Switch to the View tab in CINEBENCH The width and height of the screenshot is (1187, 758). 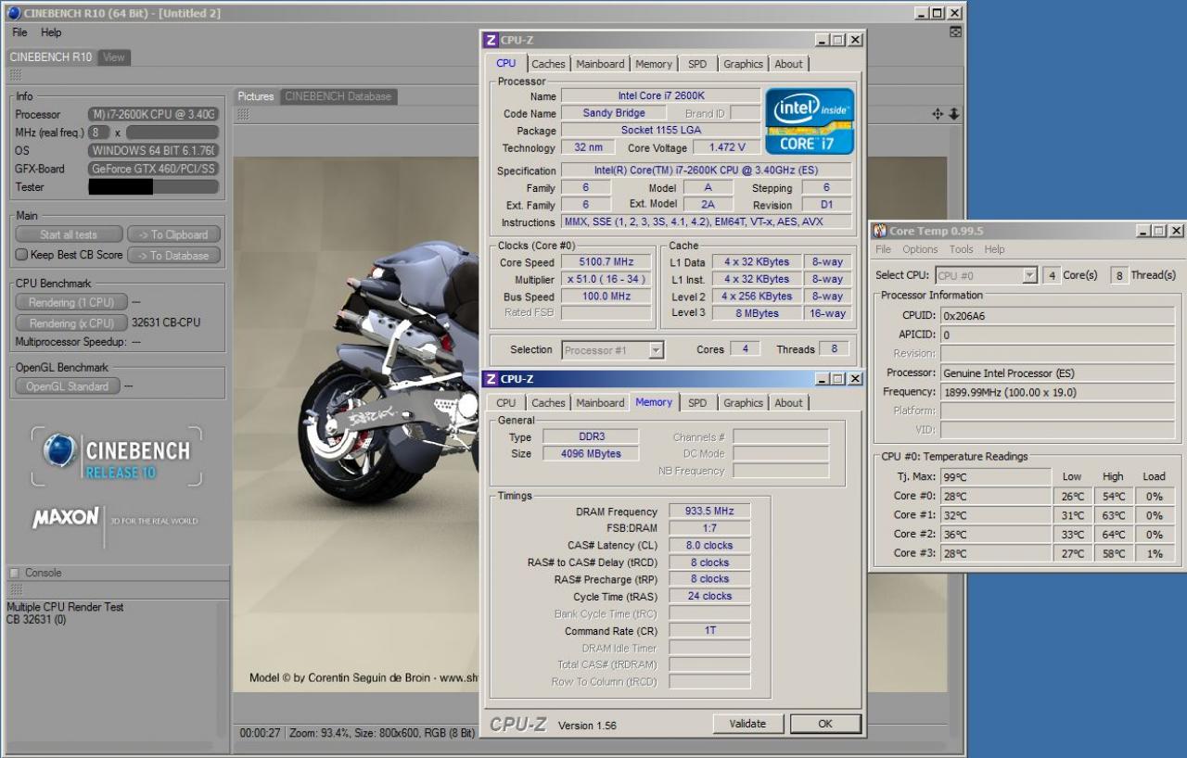[x=114, y=57]
